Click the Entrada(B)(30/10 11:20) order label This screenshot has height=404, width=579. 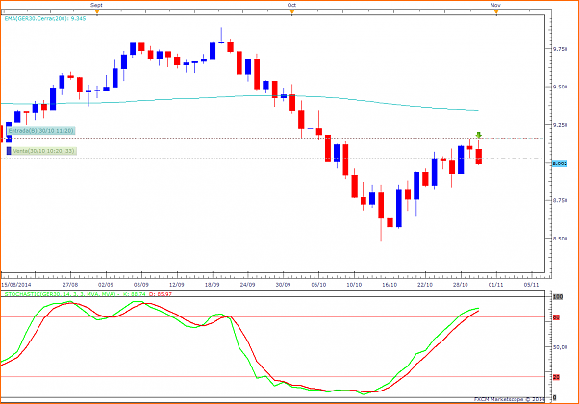pyautogui.click(x=40, y=131)
